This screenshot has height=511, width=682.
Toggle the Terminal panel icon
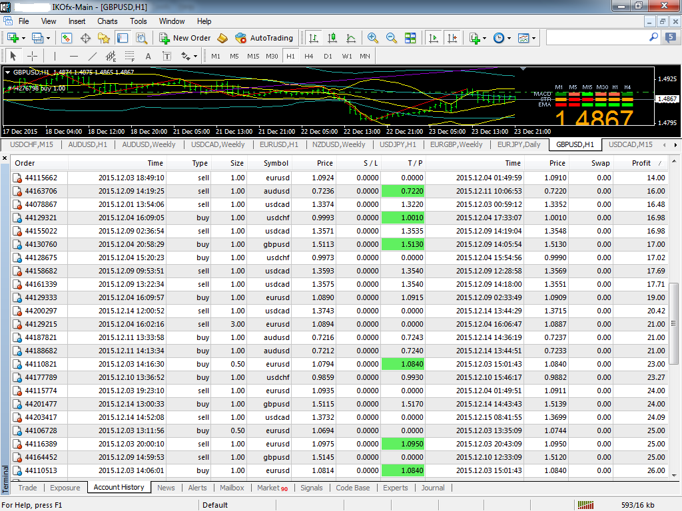(123, 38)
